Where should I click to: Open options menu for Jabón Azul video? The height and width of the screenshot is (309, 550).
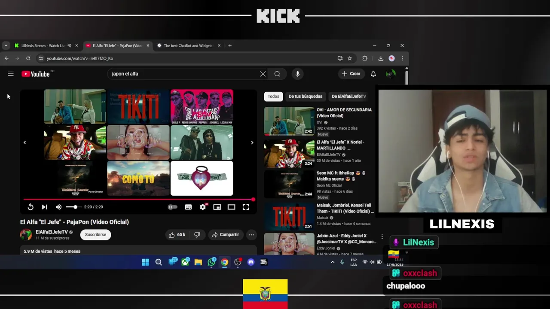382,236
